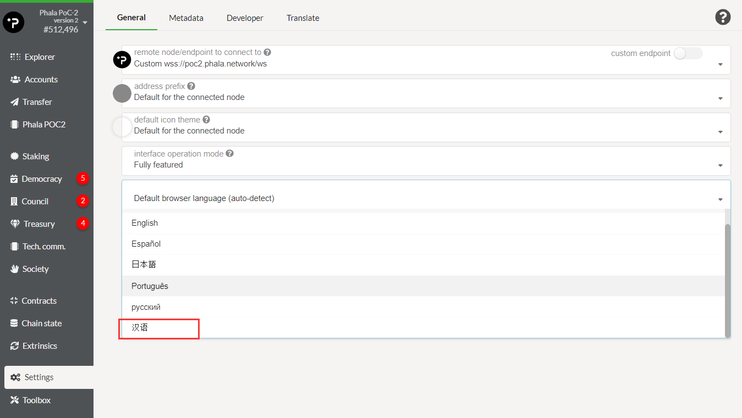The image size is (742, 418).
Task: Click the Contracts compress icon
Action: [x=14, y=301]
